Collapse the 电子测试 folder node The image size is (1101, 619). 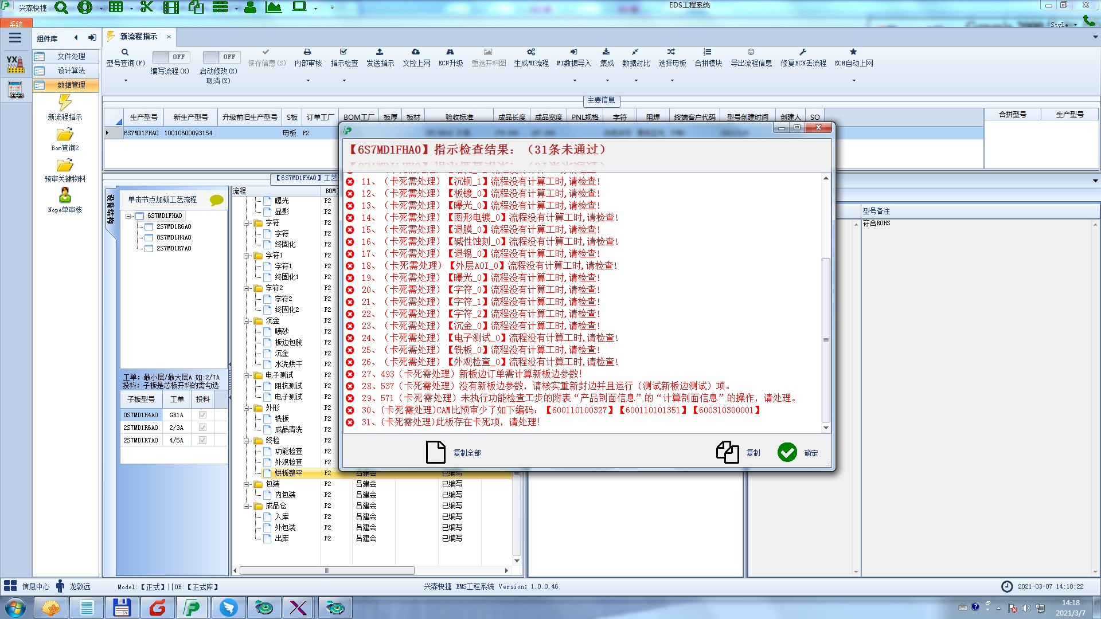coord(247,375)
